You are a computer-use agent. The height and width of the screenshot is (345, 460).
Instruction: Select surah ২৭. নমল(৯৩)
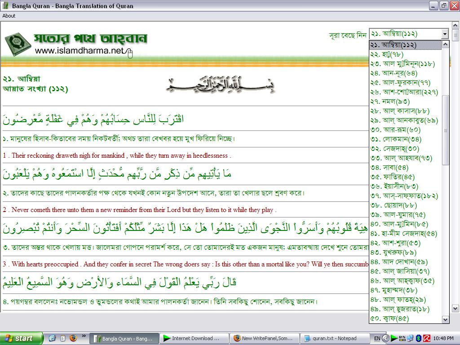pos(405,102)
